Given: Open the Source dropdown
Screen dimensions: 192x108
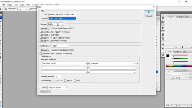Looking at the screenshot, I should [x=55, y=24].
